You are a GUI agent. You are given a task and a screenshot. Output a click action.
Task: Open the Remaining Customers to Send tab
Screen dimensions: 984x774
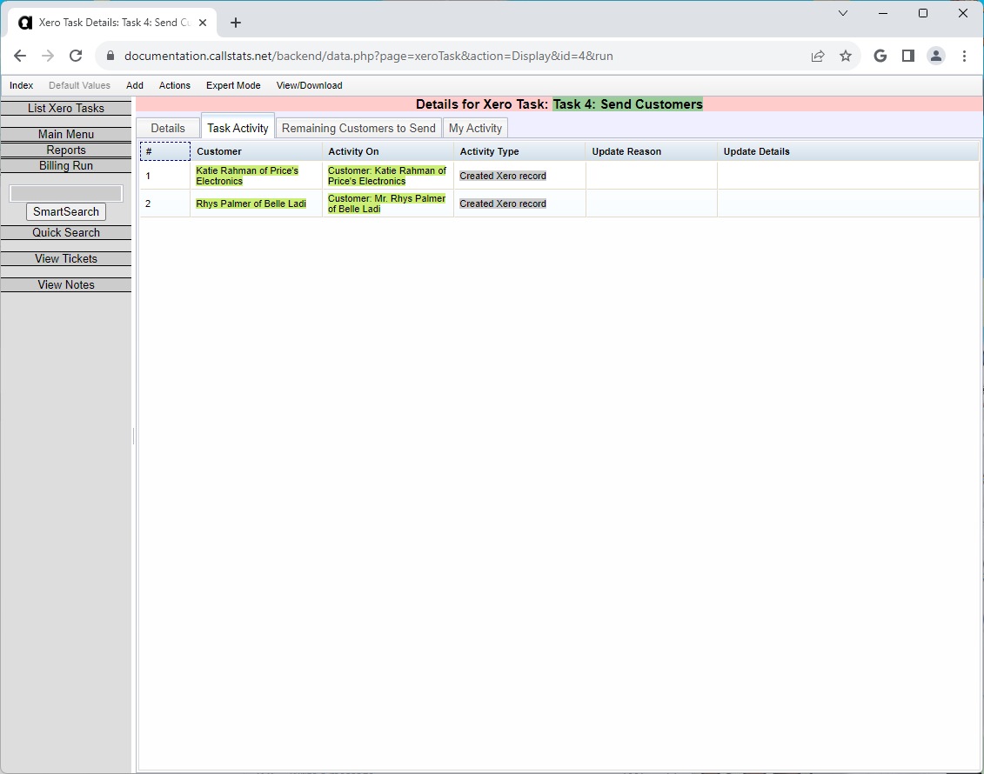[x=358, y=128]
